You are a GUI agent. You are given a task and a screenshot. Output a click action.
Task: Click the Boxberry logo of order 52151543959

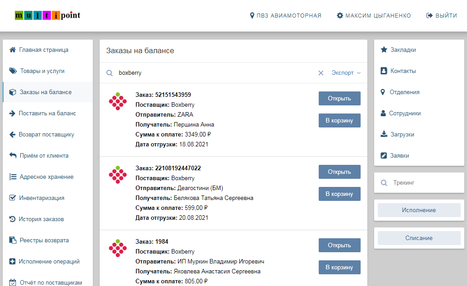click(118, 101)
